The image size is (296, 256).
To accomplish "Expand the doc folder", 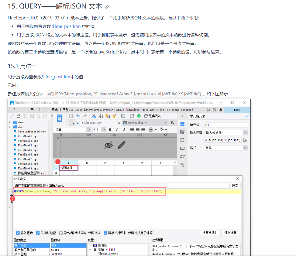I will [10, 127].
